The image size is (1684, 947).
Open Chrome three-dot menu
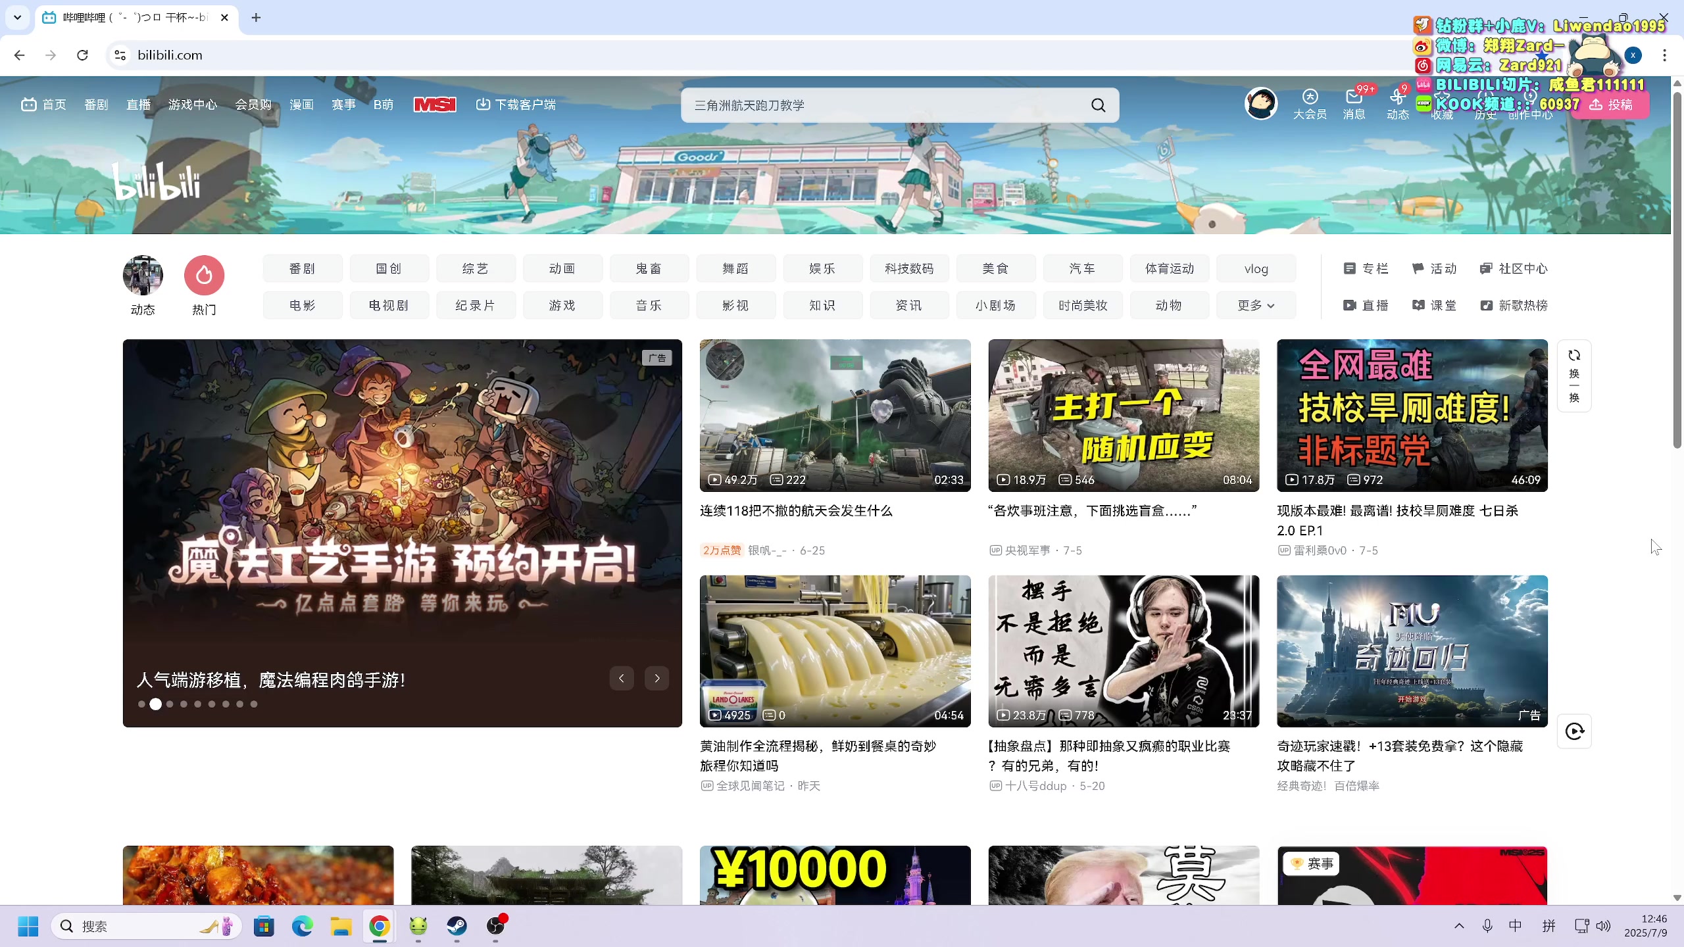pos(1664,55)
